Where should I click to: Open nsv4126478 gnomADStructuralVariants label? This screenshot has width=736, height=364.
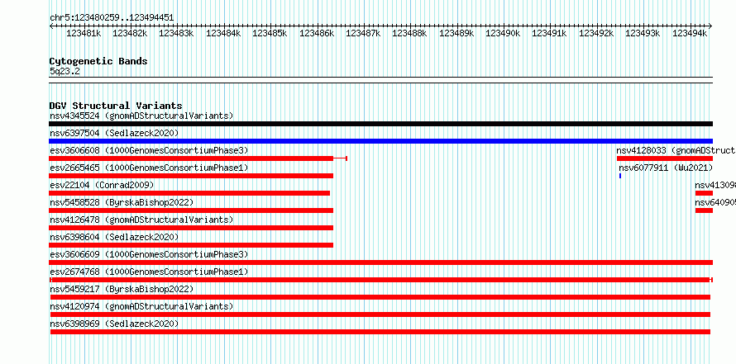click(x=141, y=220)
